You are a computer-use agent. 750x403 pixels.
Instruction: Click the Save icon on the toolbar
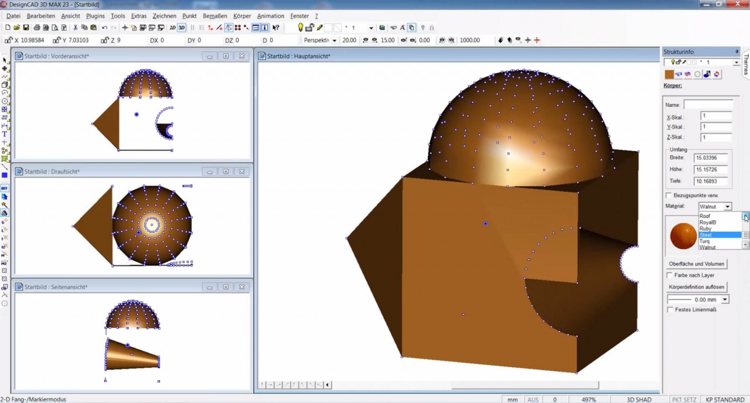point(25,28)
